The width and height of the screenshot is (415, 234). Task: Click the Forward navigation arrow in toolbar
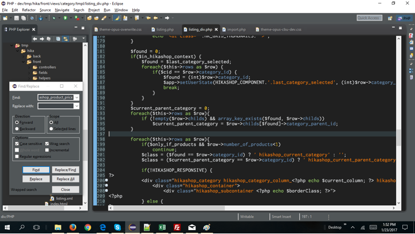[167, 18]
